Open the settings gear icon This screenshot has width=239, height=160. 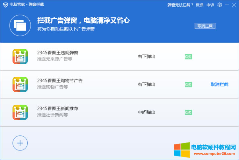point(220,5)
